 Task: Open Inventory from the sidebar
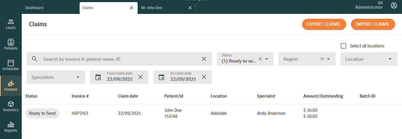(11, 106)
